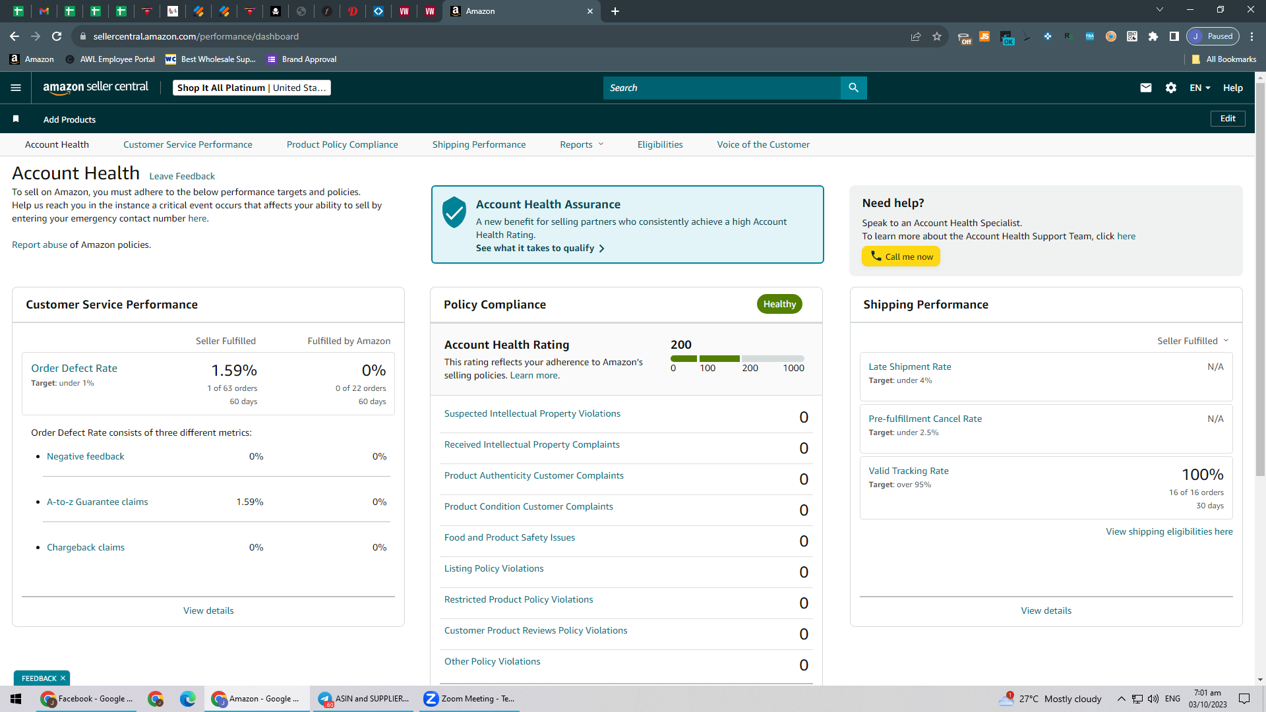This screenshot has width=1266, height=712.
Task: Open the Report abuse link
Action: coord(40,245)
